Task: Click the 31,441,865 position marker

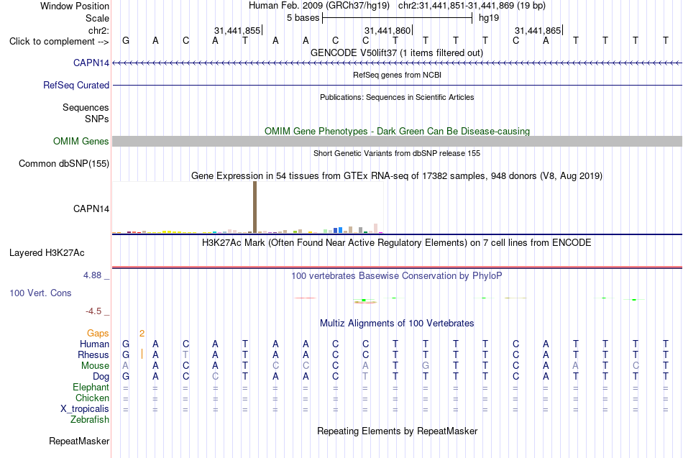Action: click(538, 30)
